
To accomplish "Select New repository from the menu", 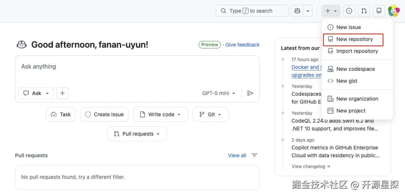I will [x=354, y=39].
